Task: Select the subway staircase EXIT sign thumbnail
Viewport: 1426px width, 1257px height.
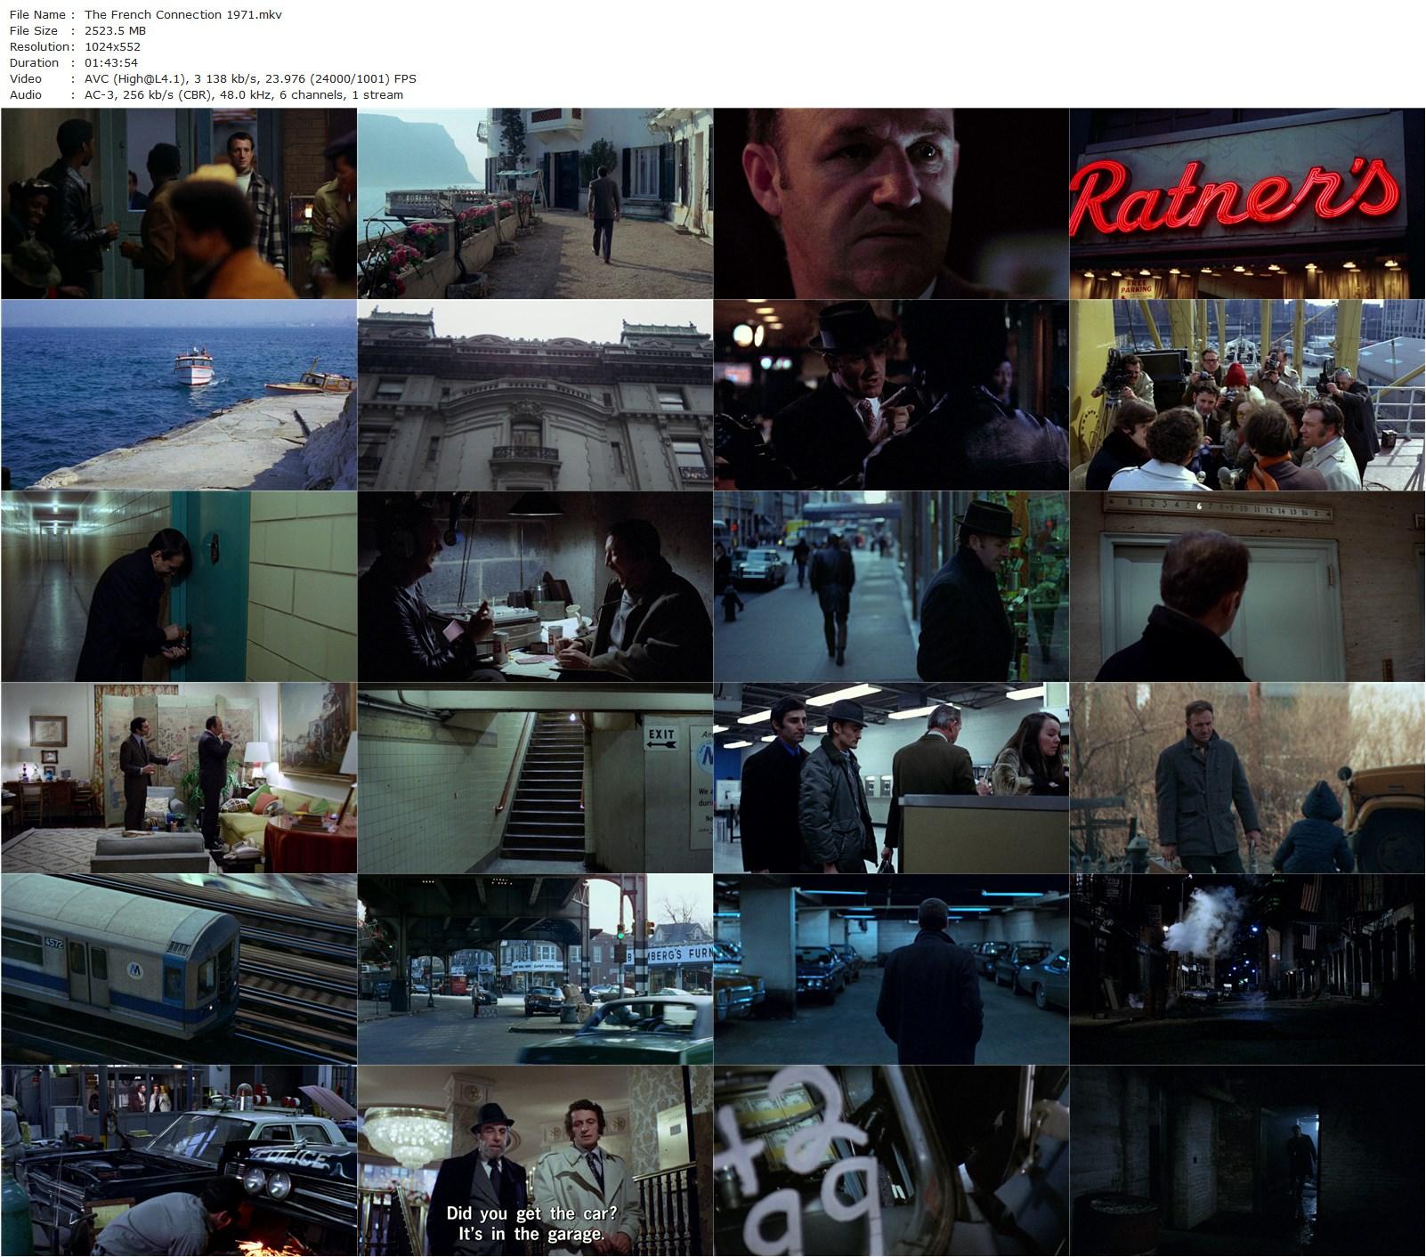Action: point(535,778)
